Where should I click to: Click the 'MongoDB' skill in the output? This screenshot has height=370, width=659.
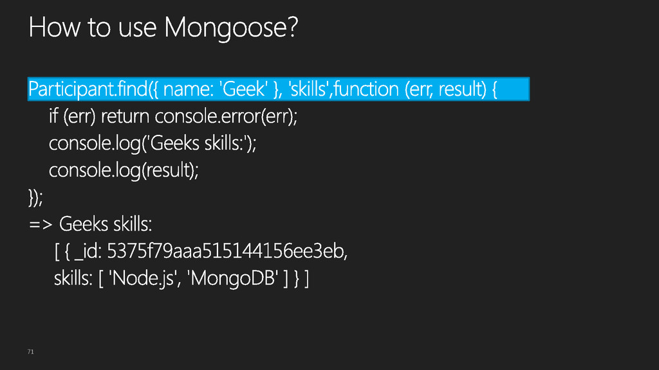tap(232, 278)
